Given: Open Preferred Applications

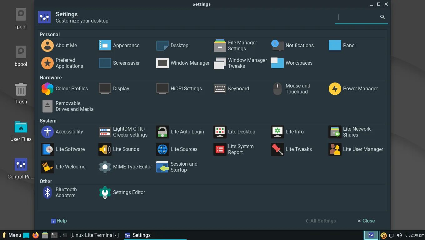Looking at the screenshot, I should point(62,63).
